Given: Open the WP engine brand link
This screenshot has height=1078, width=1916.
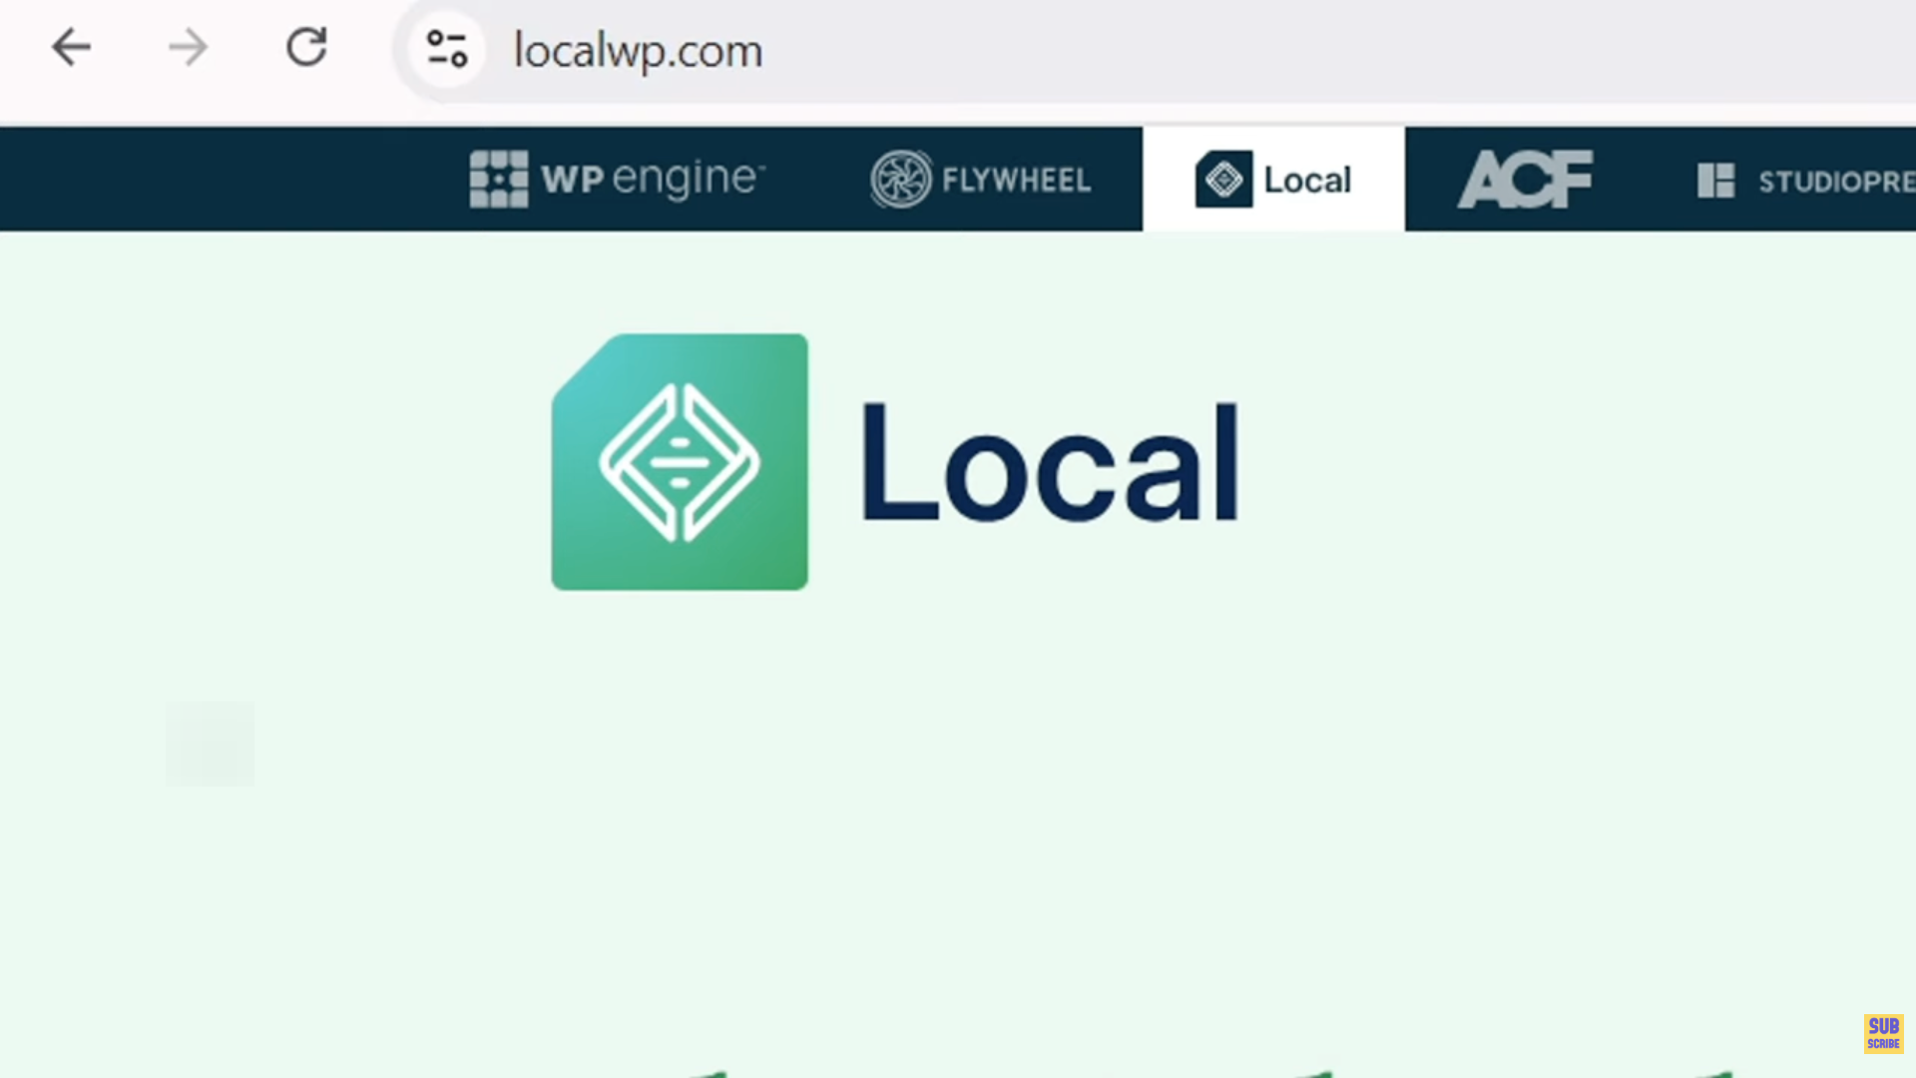Looking at the screenshot, I should point(653,180).
